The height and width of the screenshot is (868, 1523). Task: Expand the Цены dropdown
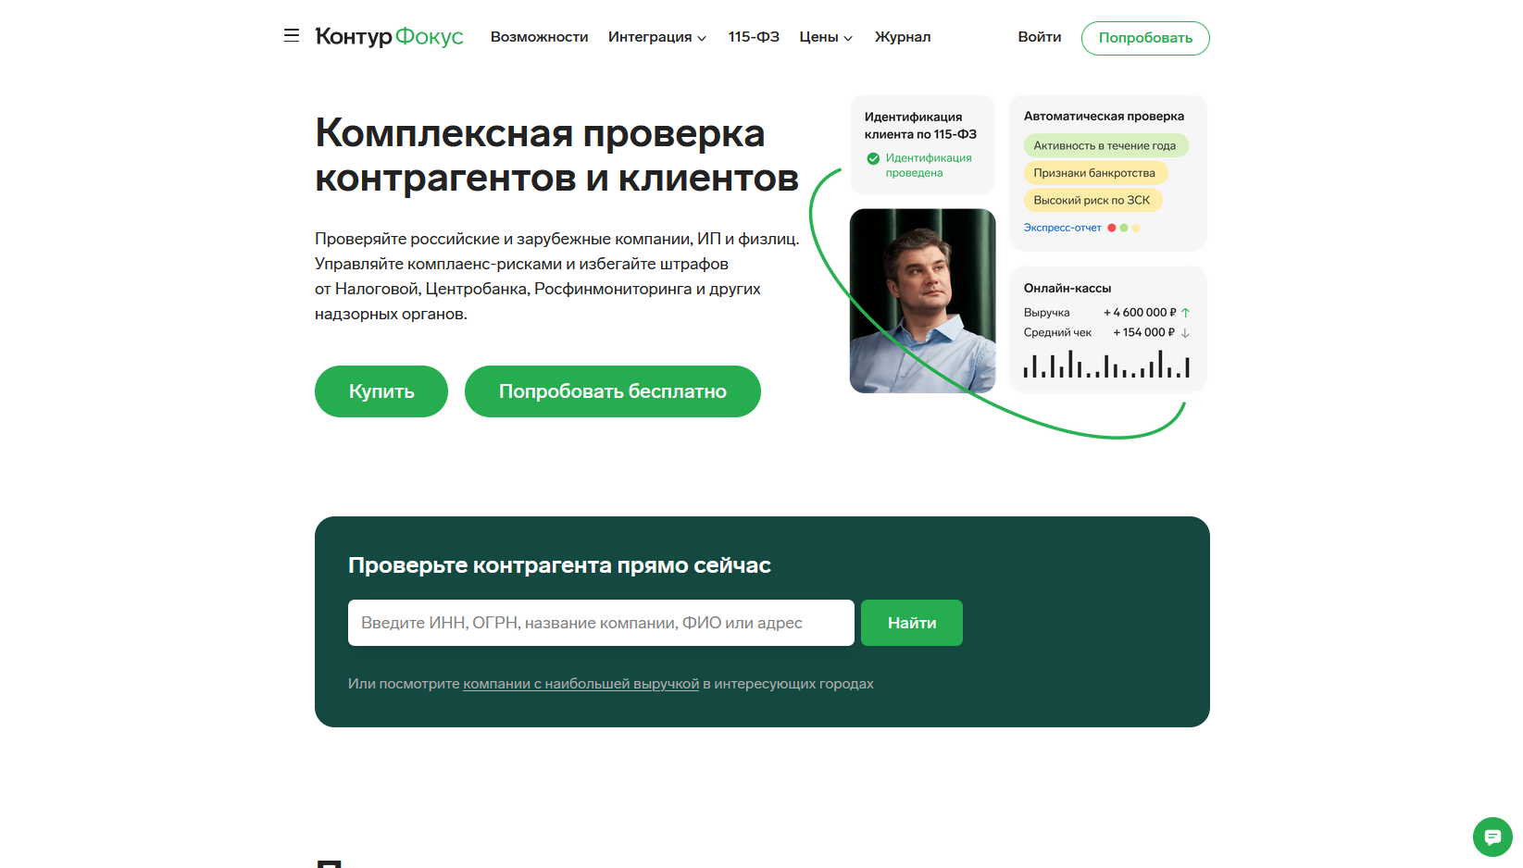point(826,37)
